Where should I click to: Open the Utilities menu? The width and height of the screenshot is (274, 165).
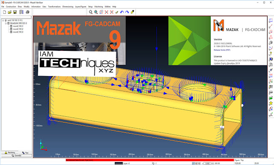107,7
